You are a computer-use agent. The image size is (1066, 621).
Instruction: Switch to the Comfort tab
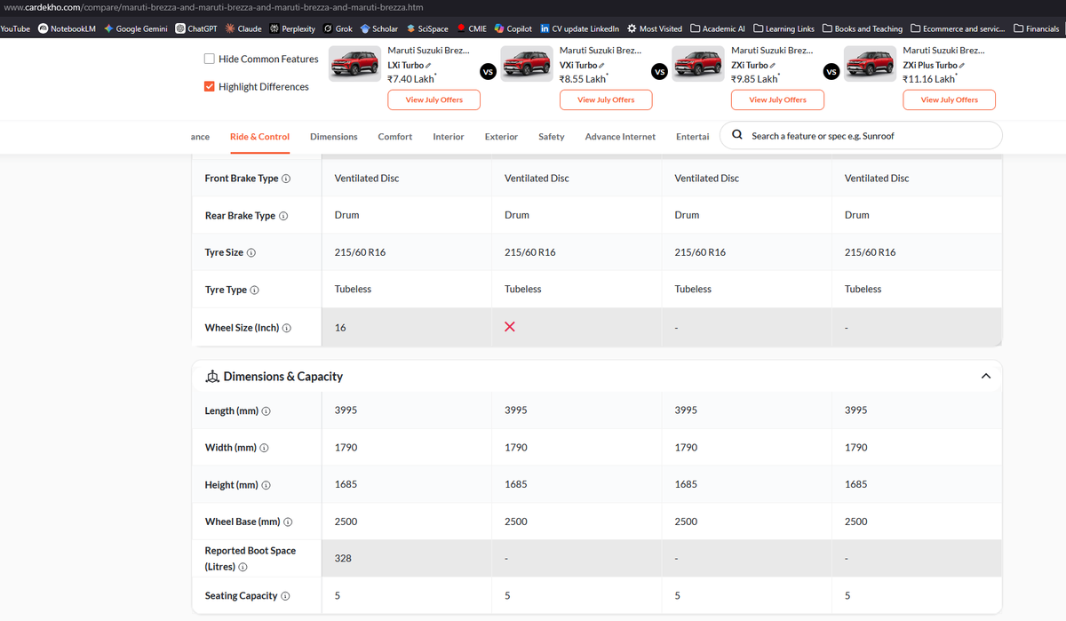point(395,137)
